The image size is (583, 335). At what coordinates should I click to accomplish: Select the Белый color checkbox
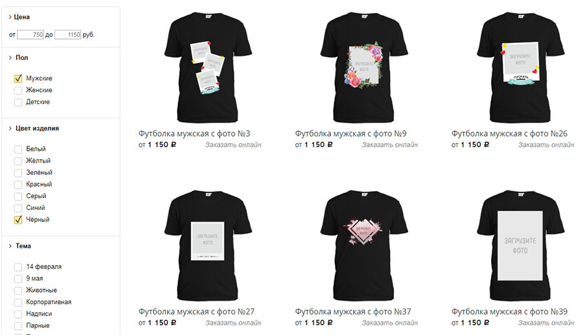18,149
